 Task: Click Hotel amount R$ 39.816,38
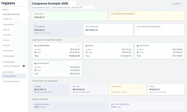(x=79, y=89)
